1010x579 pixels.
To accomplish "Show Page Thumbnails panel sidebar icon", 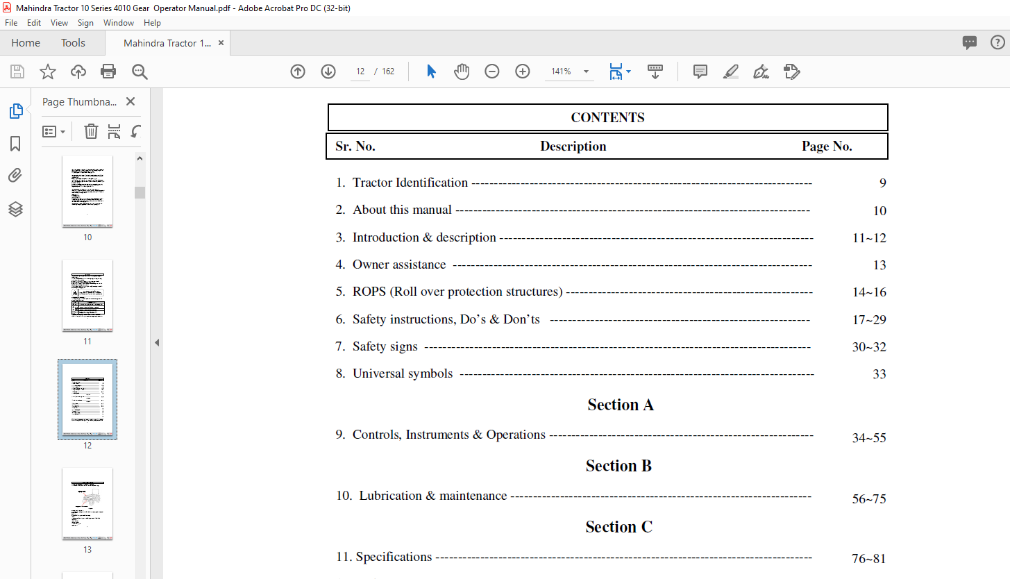I will [x=15, y=111].
